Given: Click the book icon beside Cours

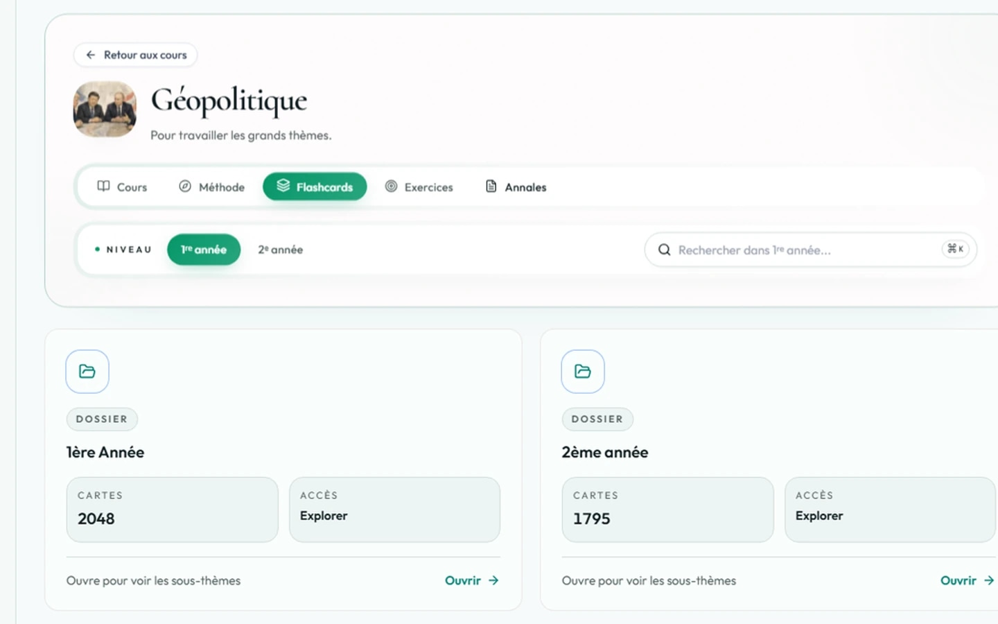Looking at the screenshot, I should pos(103,186).
